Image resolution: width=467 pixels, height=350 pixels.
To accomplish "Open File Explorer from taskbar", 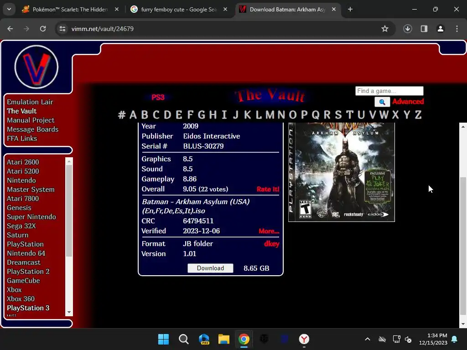I will click(x=223, y=339).
